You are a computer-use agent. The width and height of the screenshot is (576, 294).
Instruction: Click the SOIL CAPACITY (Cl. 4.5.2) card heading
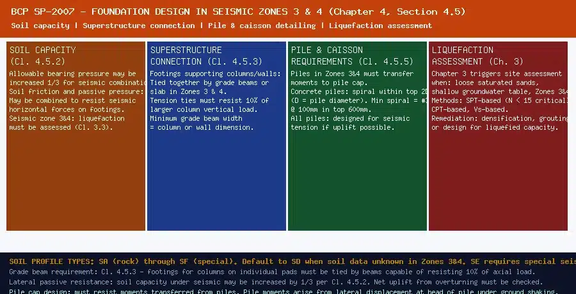(43, 56)
